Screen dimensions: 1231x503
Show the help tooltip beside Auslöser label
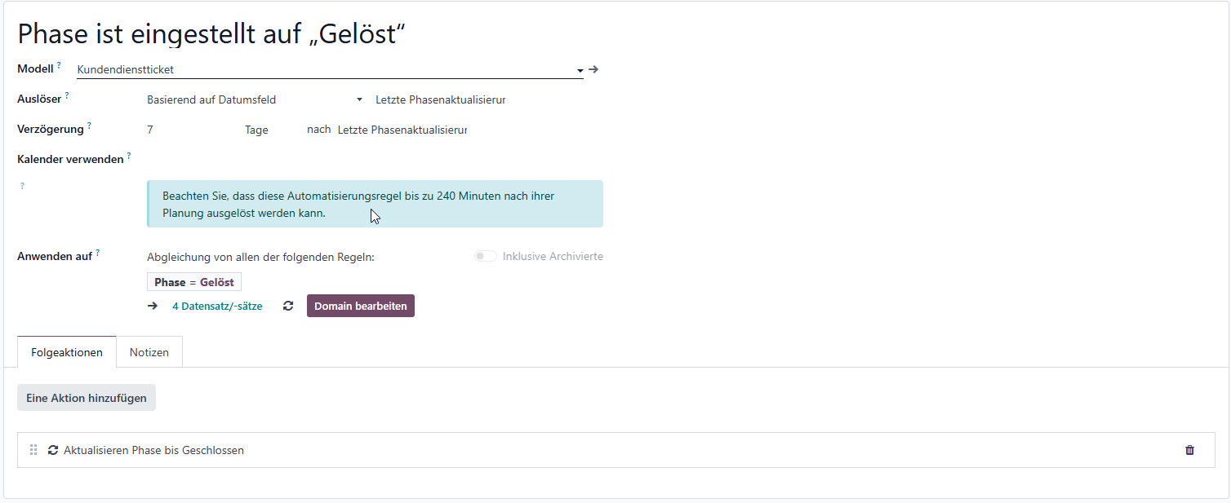67,95
